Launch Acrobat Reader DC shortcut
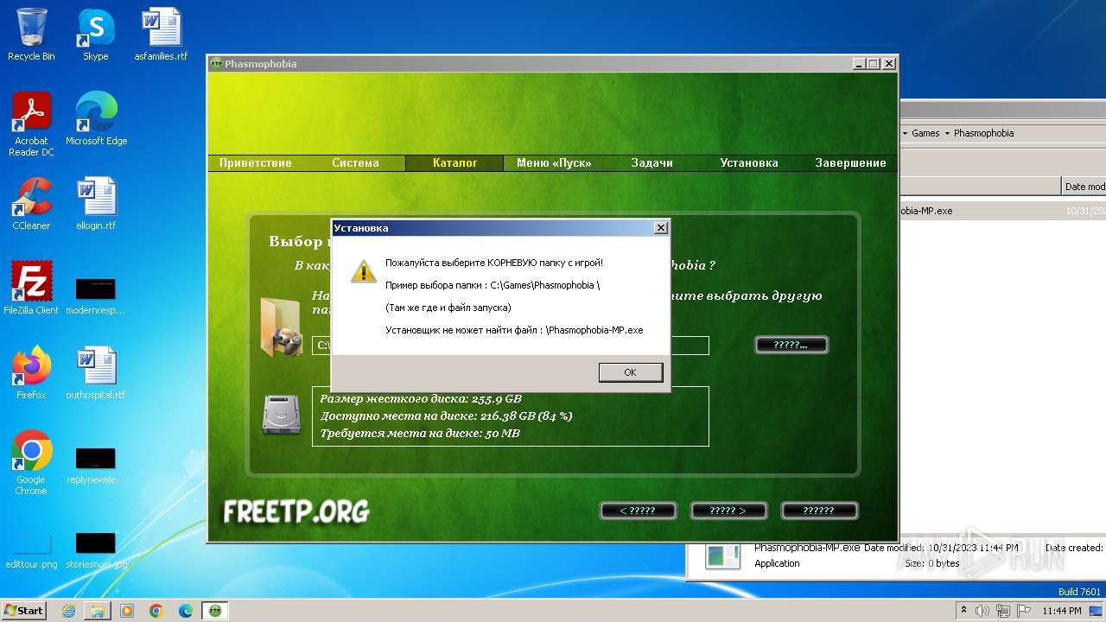The image size is (1106, 622). 31,124
